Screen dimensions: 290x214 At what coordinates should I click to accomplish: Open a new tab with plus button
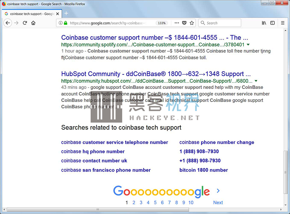pyautogui.click(x=66, y=13)
